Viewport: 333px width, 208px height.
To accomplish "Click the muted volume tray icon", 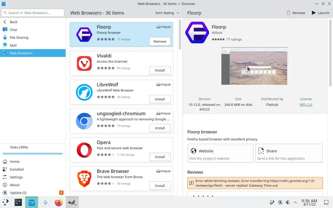I will click(x=288, y=202).
